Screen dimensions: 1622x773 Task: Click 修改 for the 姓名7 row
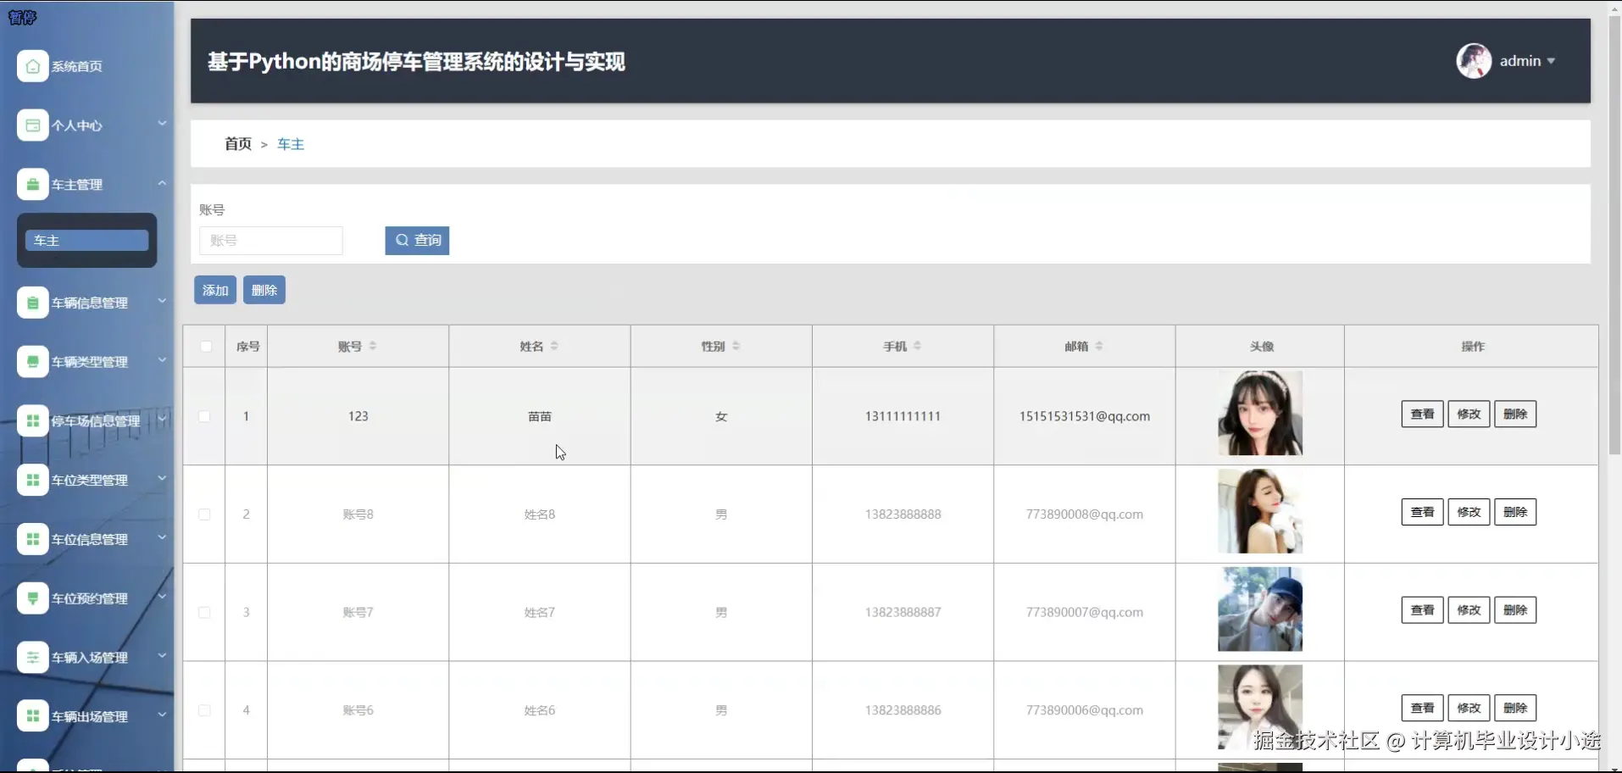pos(1469,609)
